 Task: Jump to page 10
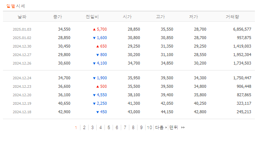149,128
